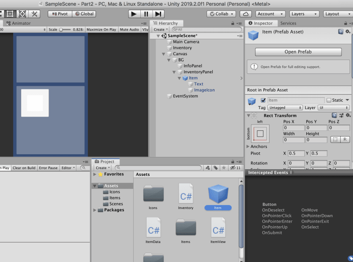
Task: Open Item prefab settings gear
Action: 348,31
